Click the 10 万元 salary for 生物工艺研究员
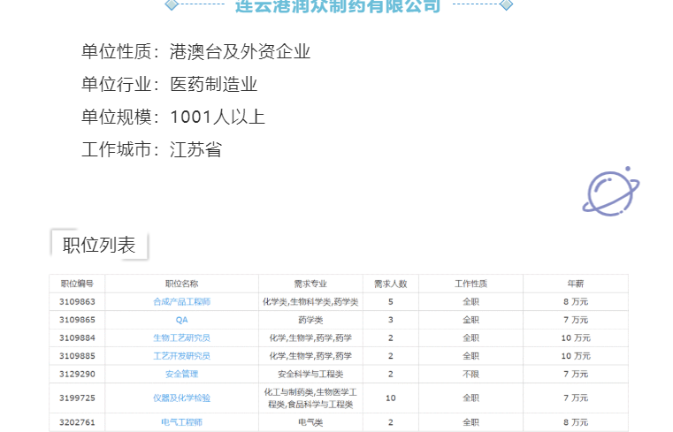The image size is (673, 432). (x=576, y=337)
